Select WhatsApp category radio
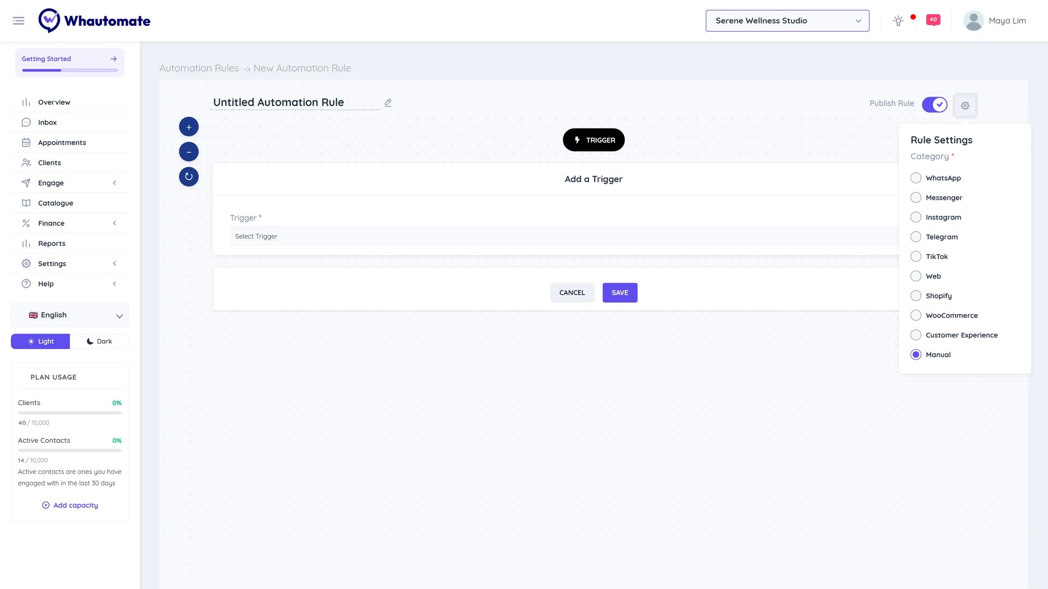Image resolution: width=1048 pixels, height=589 pixels. (916, 178)
